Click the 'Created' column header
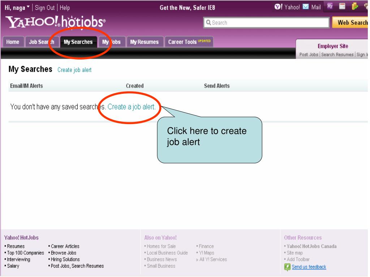Image resolution: width=370 pixels, height=277 pixels. tap(135, 86)
